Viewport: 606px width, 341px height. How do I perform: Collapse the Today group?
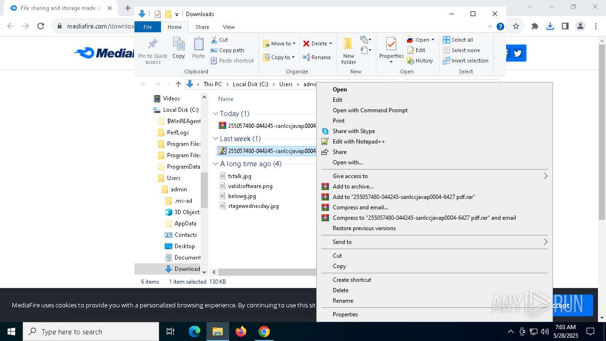(x=216, y=114)
